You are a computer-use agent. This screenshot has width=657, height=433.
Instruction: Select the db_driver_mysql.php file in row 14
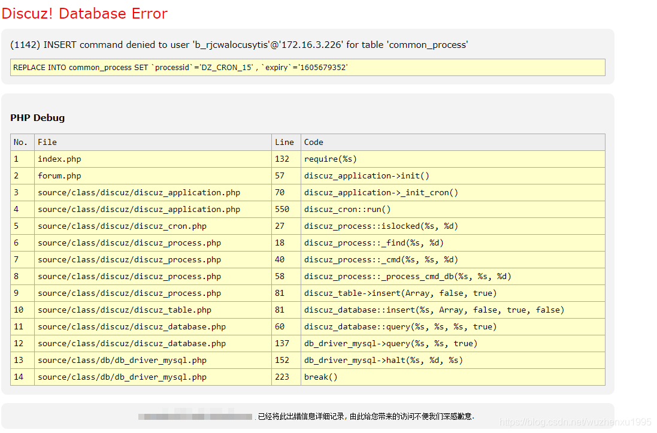pyautogui.click(x=153, y=377)
